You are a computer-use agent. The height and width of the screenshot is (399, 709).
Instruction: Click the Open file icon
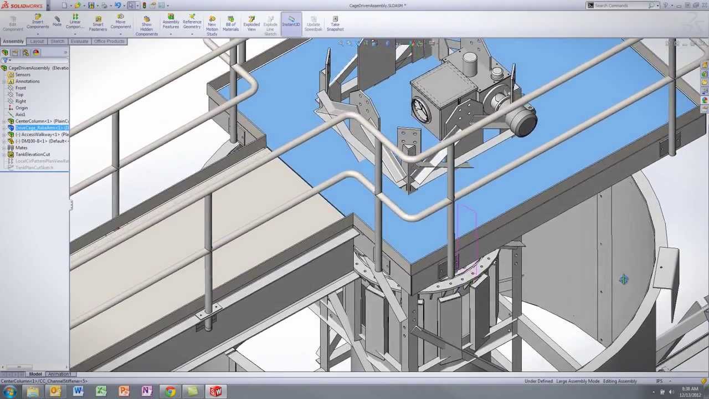(78, 6)
